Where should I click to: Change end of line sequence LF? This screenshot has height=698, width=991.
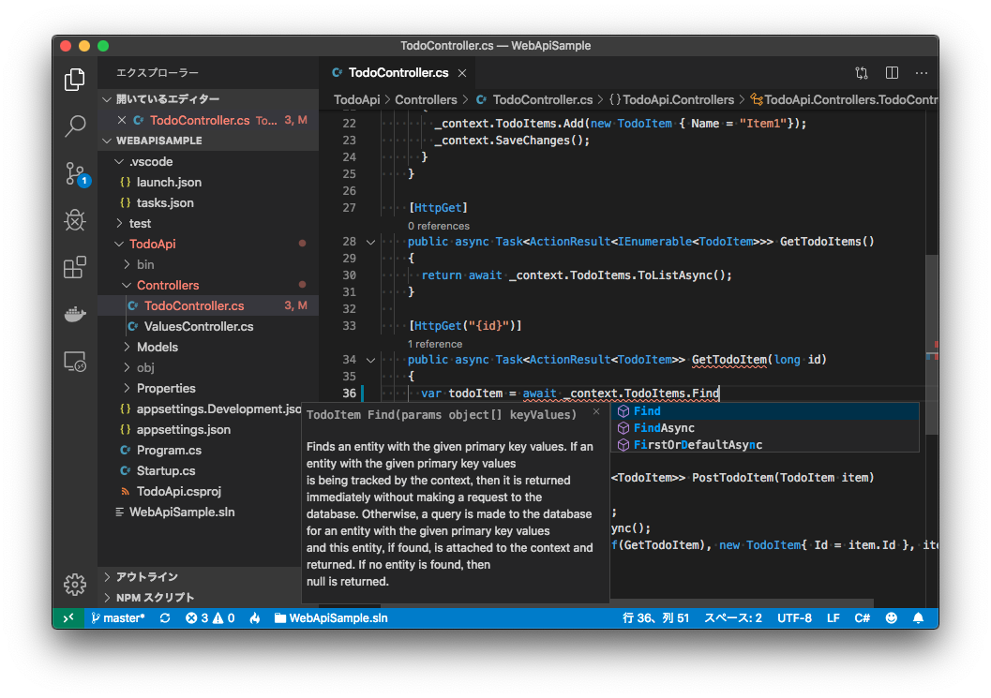833,617
